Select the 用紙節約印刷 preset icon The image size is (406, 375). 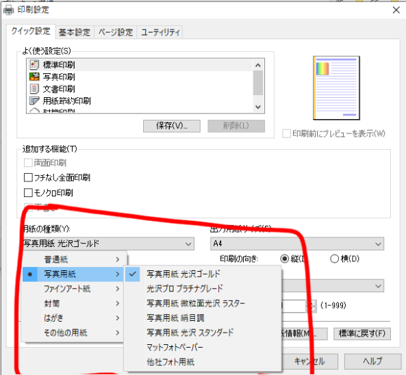click(x=34, y=101)
